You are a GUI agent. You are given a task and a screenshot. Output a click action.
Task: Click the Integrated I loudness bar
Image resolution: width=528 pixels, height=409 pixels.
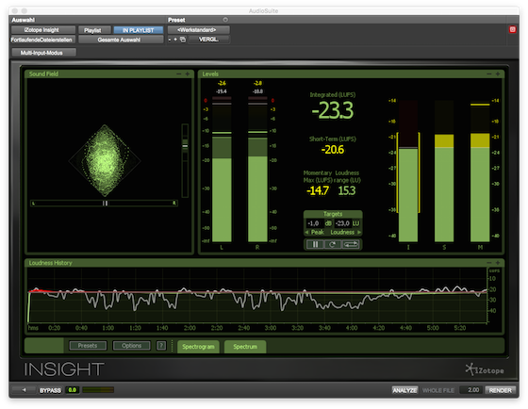click(x=408, y=171)
